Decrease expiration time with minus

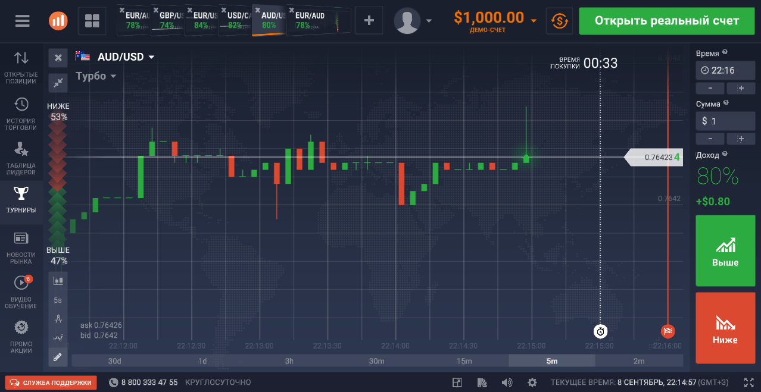(710, 88)
